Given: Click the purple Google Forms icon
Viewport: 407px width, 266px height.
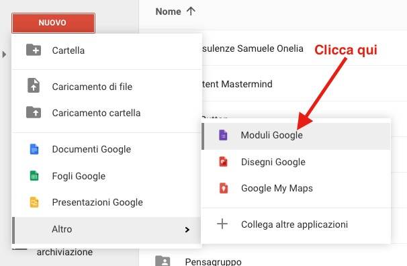Looking at the screenshot, I should [223, 135].
